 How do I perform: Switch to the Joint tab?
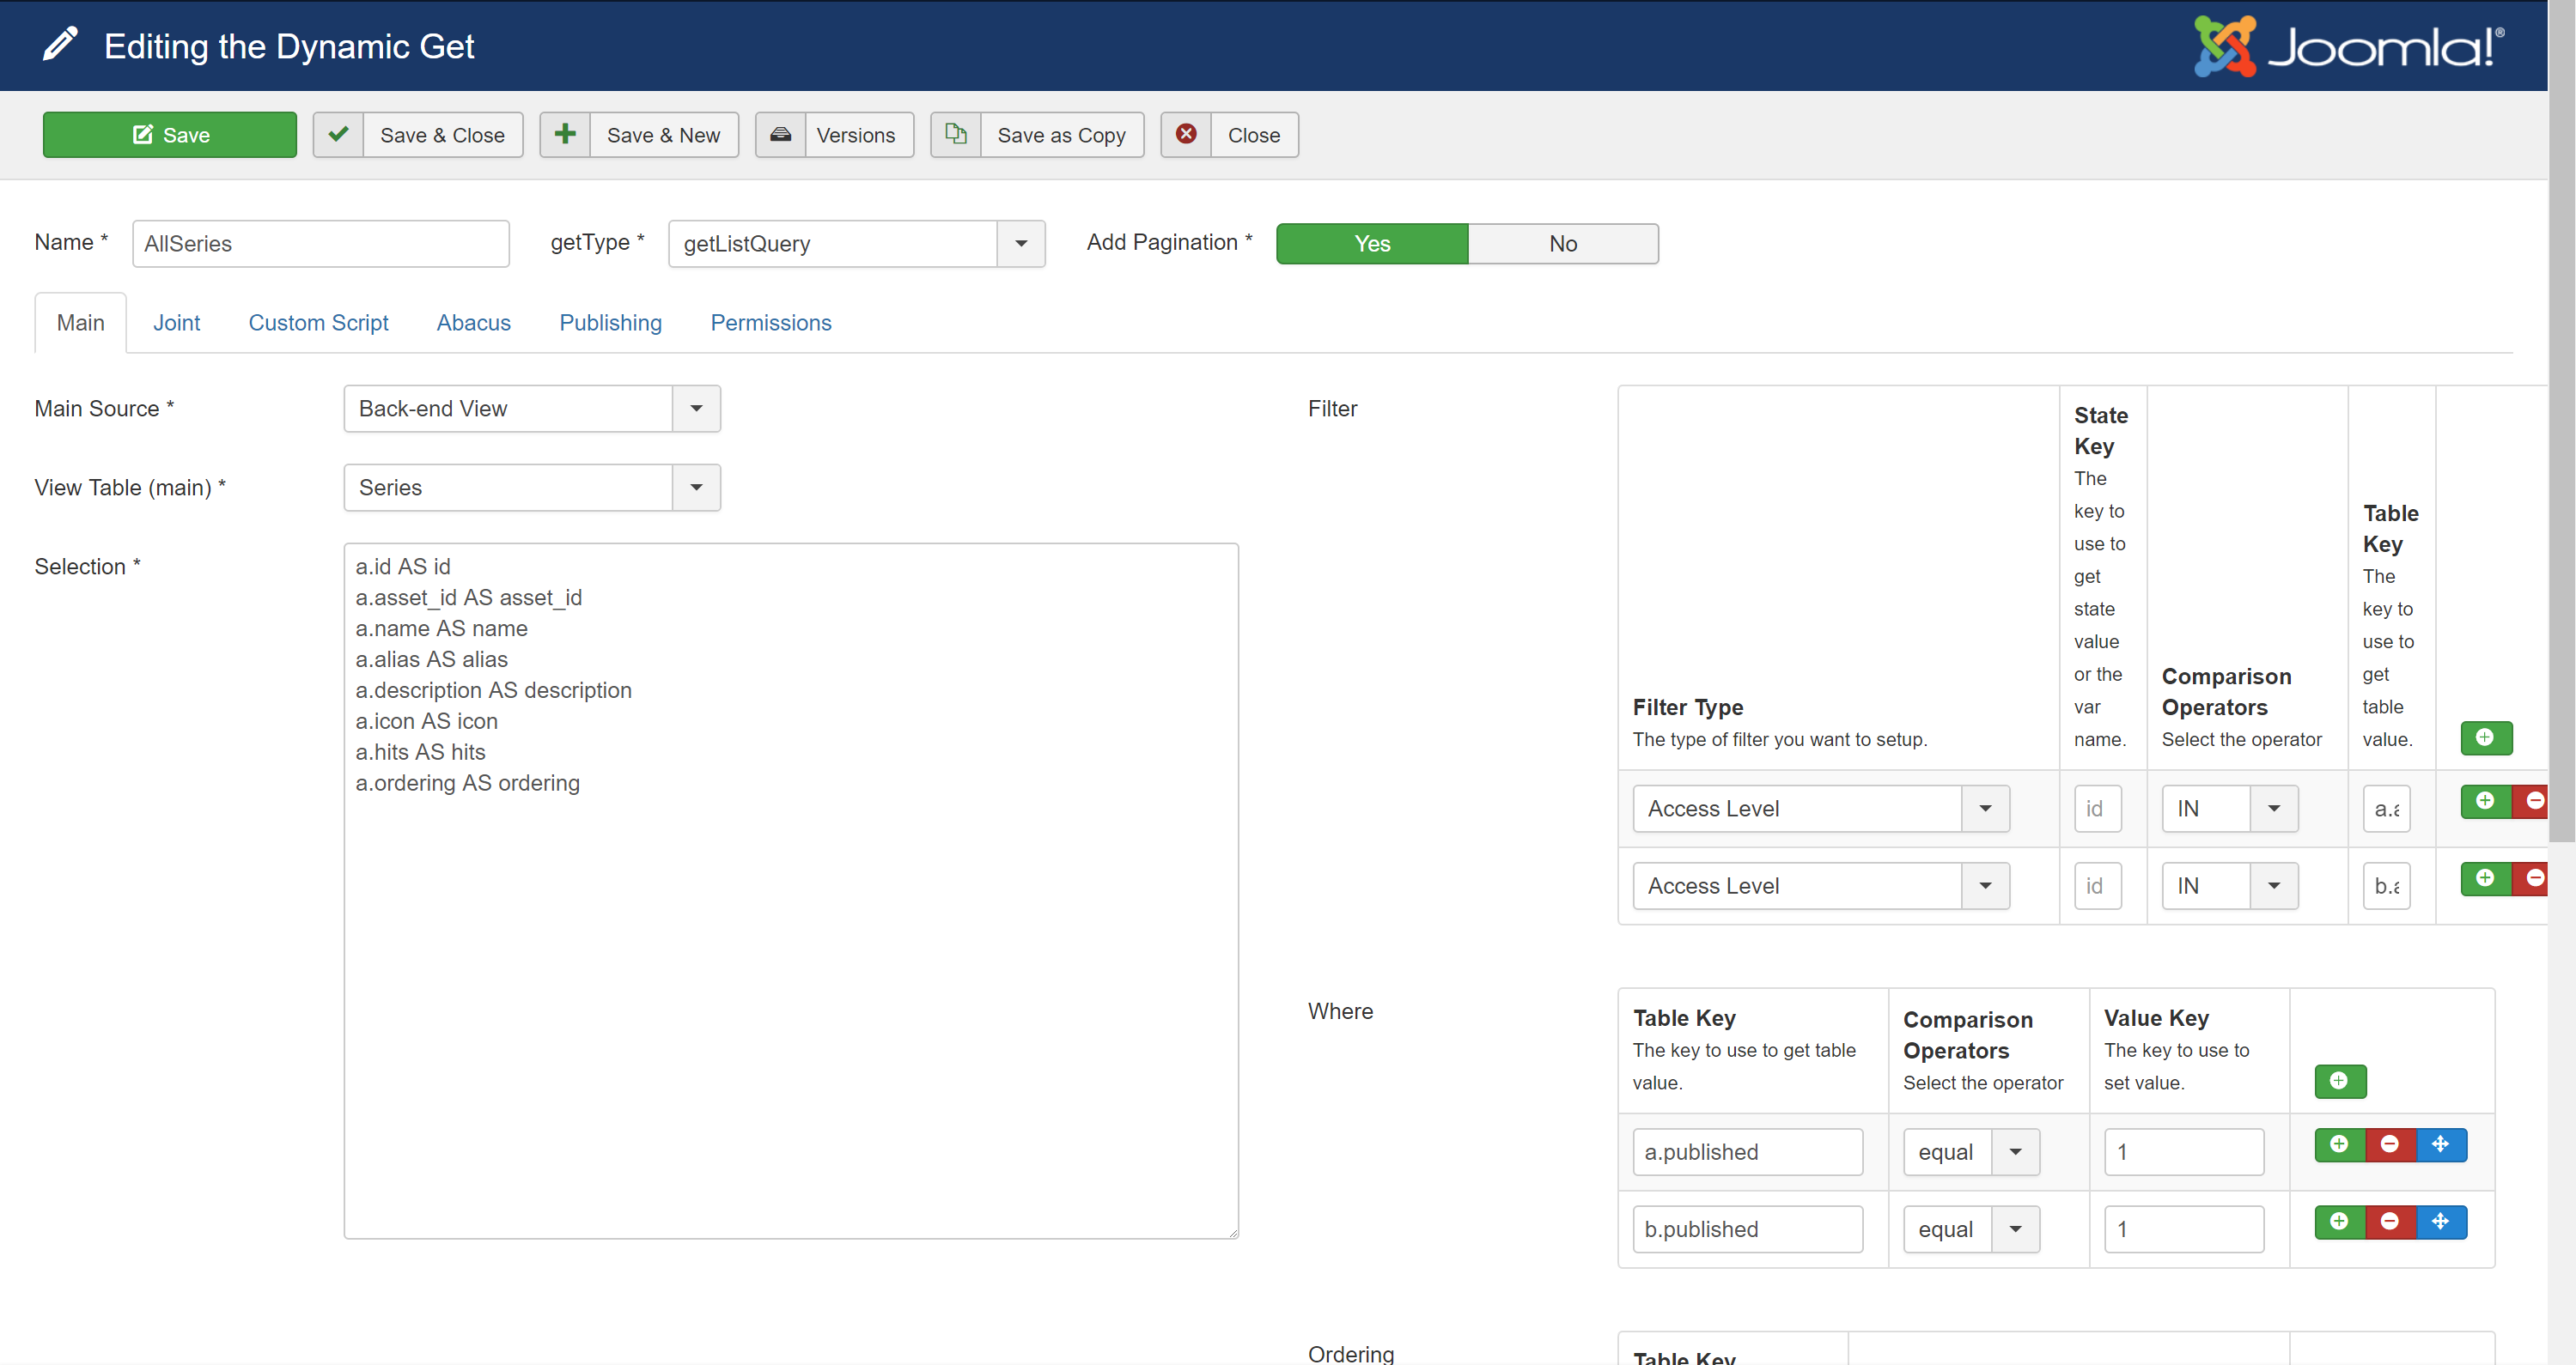coord(176,323)
